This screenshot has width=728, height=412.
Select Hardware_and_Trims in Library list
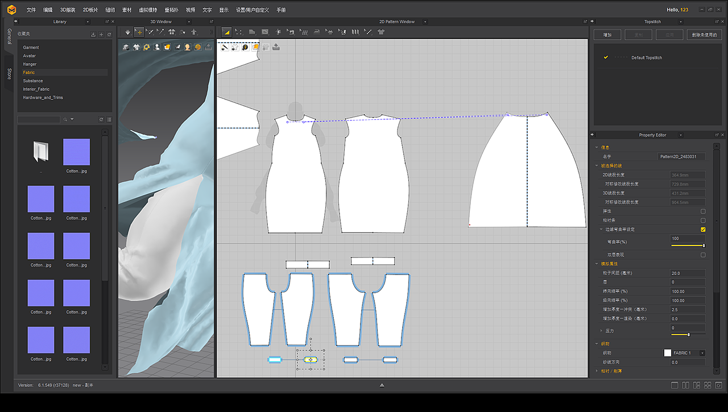coord(43,98)
